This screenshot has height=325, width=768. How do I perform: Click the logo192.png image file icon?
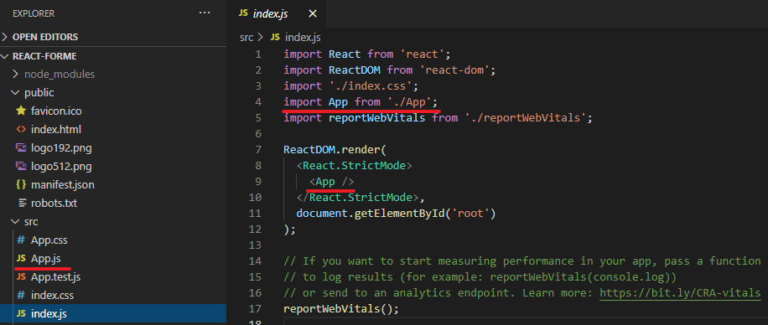[21, 147]
